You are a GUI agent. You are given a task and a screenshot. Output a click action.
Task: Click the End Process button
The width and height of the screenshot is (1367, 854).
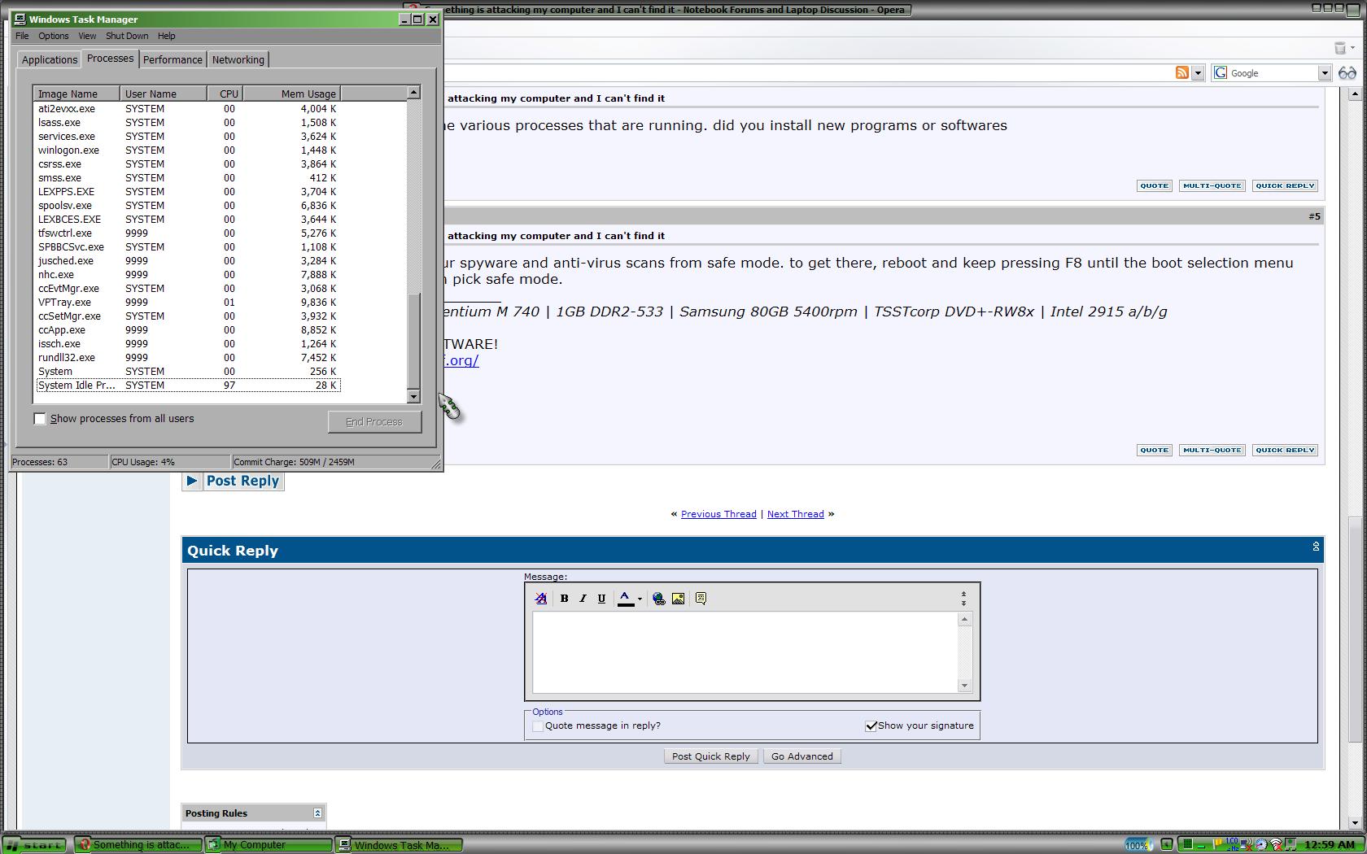click(374, 421)
